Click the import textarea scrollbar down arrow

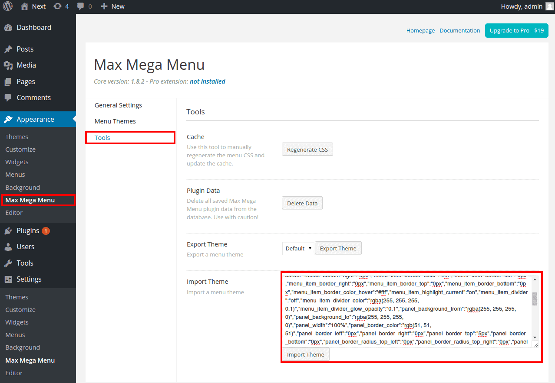(x=535, y=338)
